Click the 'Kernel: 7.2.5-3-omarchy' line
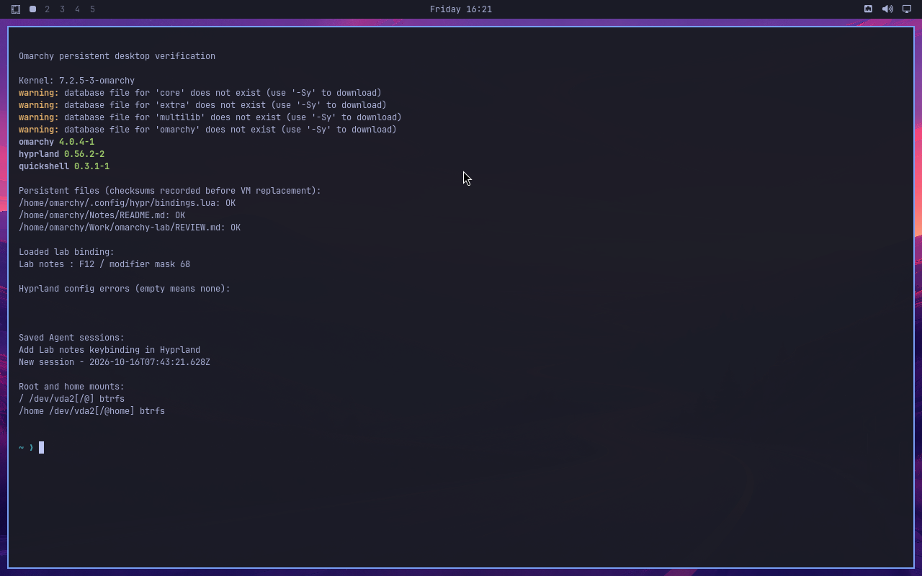Screen dimensions: 922x576 (76, 81)
